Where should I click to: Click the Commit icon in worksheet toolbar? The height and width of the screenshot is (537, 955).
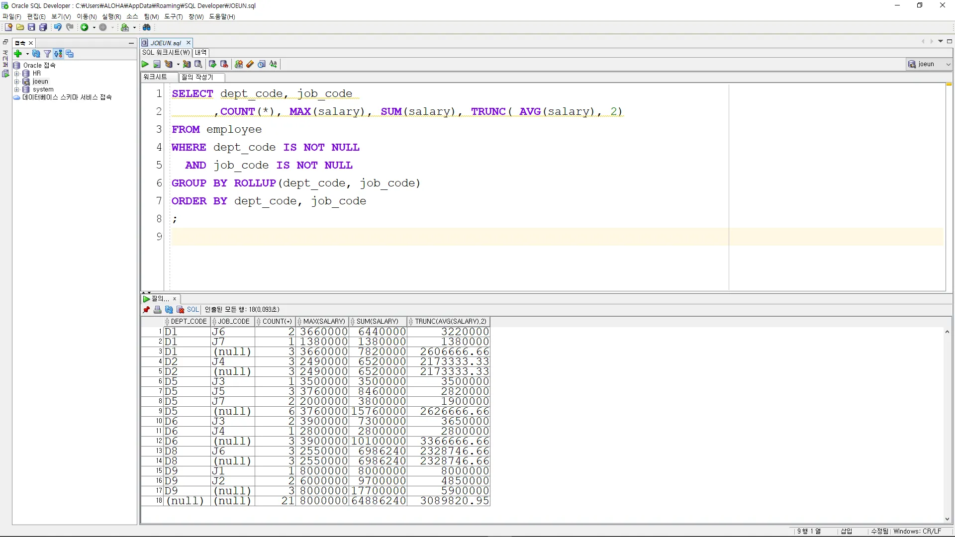coord(212,64)
